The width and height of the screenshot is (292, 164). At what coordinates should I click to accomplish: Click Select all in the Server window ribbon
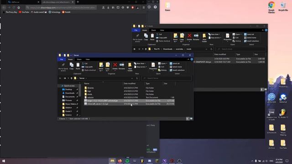(175, 63)
